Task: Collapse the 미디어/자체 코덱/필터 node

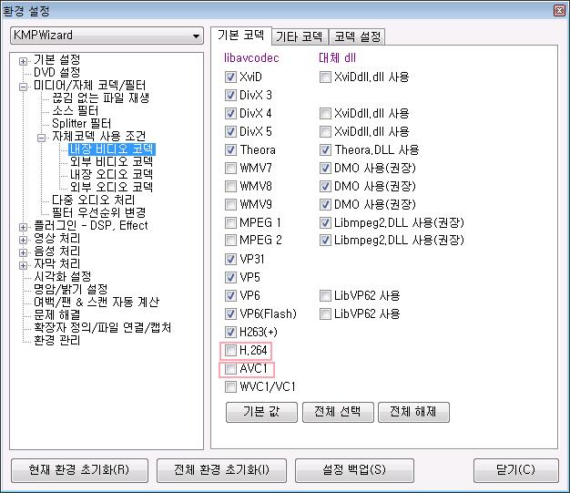Action: 23,87
